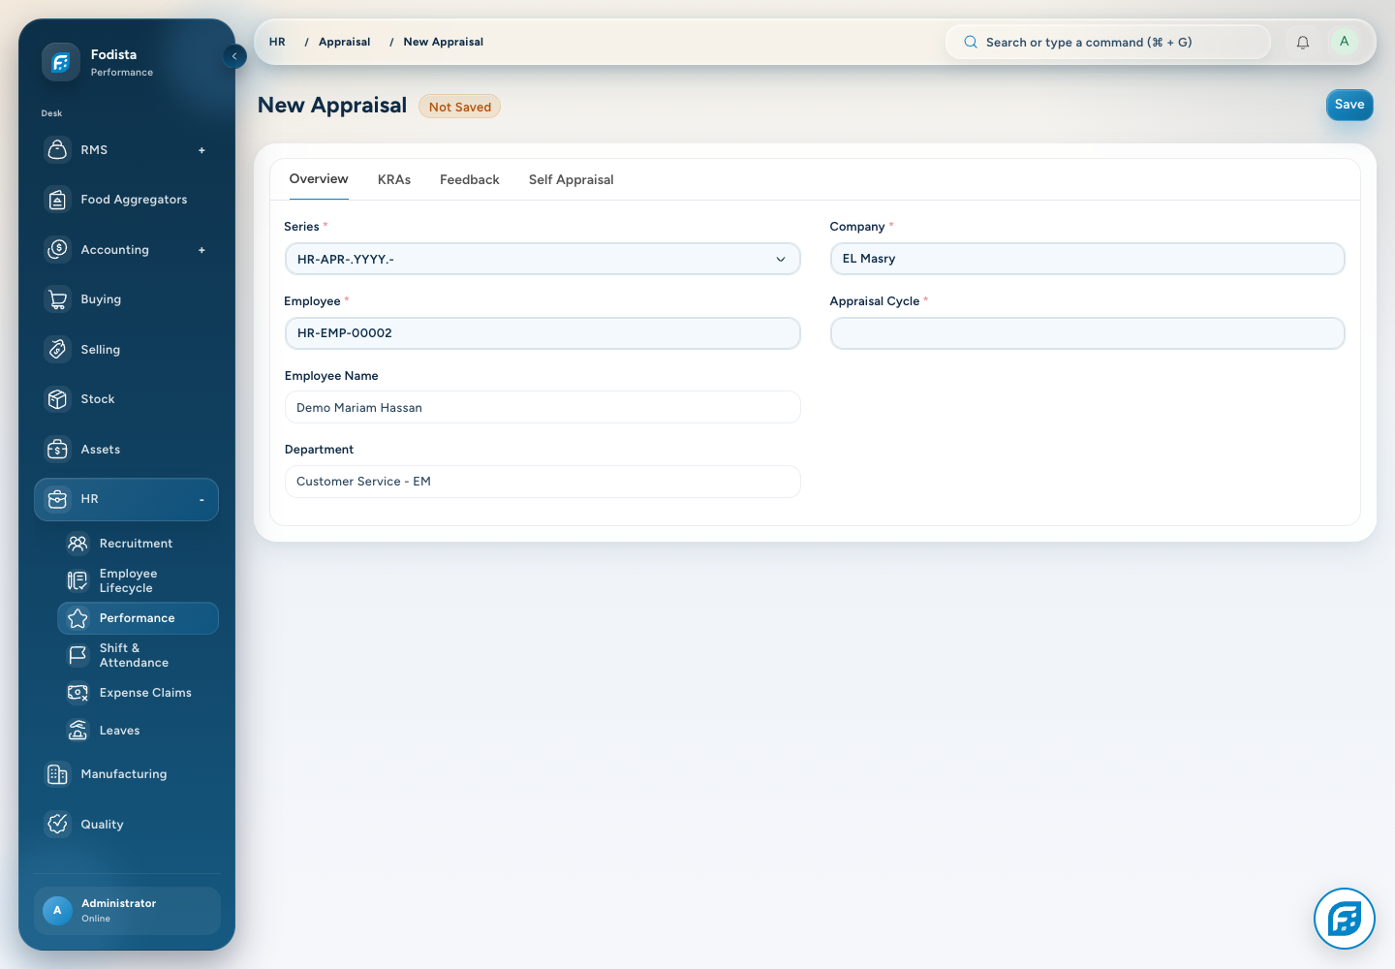Focus the search or command bar
This screenshot has width=1395, height=969.
point(1107,43)
